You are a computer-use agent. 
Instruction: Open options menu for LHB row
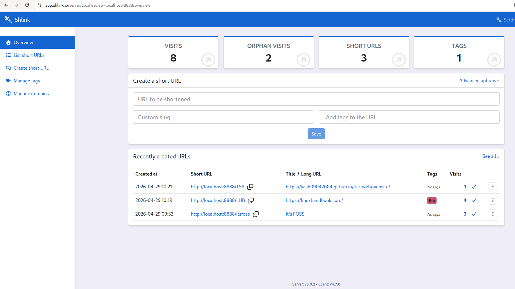[x=493, y=200]
